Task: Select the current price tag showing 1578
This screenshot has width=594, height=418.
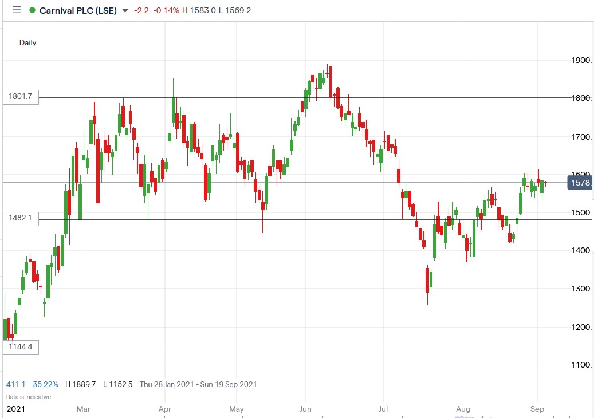Action: coord(579,182)
